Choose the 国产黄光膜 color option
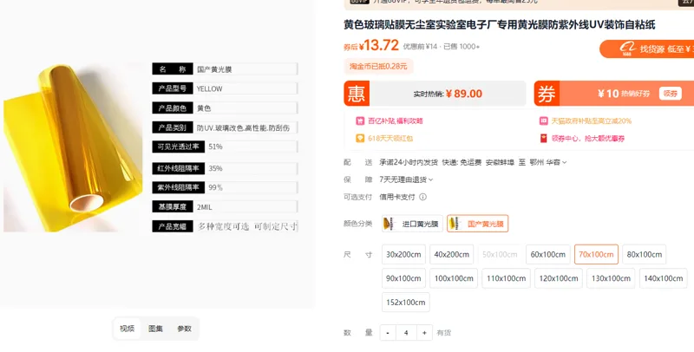 (478, 224)
